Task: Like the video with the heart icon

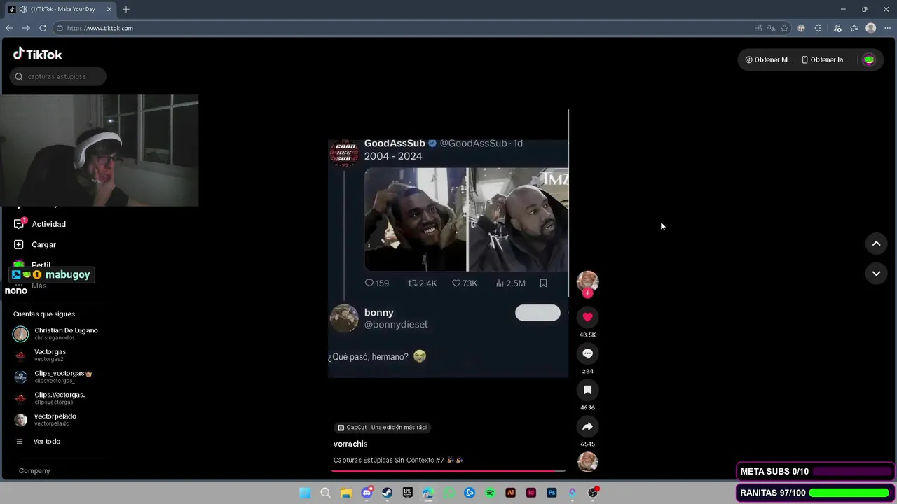Action: point(587,317)
